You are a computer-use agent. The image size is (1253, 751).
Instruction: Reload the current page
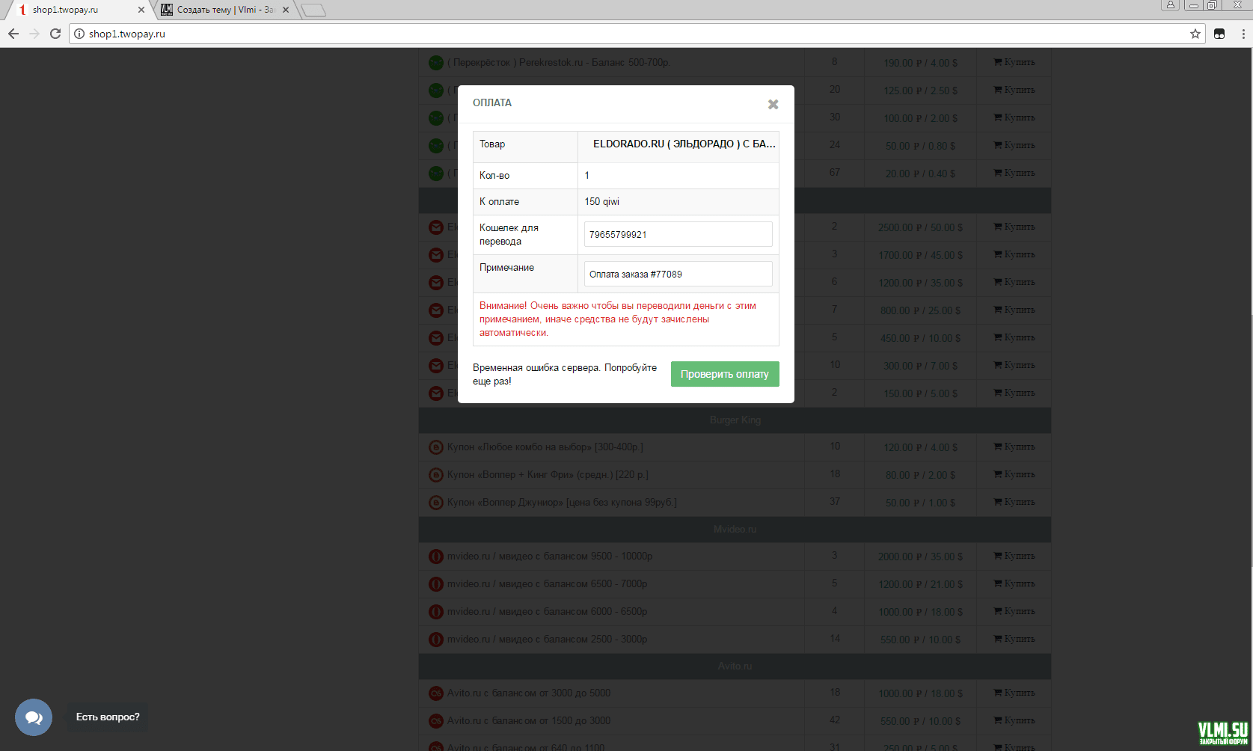[x=55, y=34]
